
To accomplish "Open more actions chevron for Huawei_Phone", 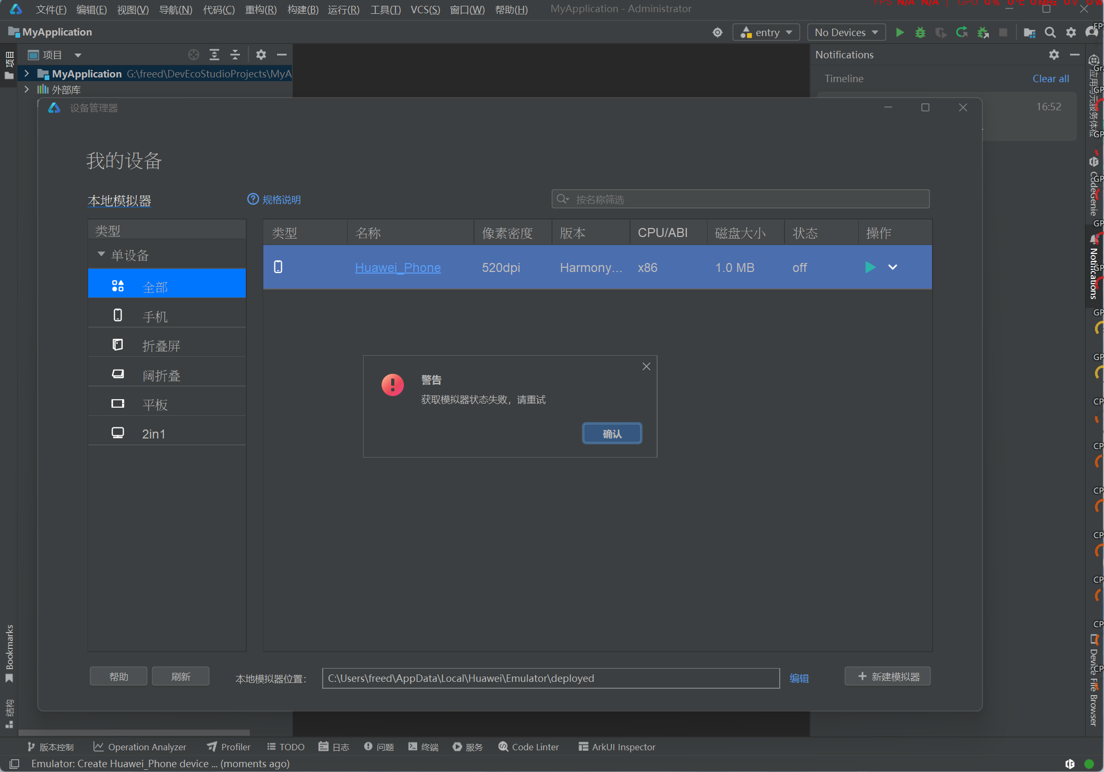I will pyautogui.click(x=893, y=267).
